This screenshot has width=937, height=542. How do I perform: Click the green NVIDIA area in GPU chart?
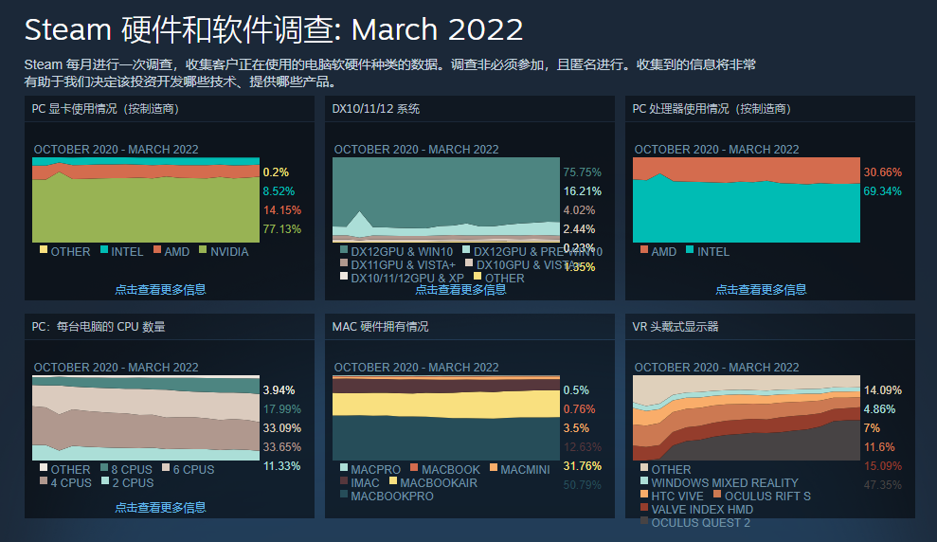tap(146, 210)
